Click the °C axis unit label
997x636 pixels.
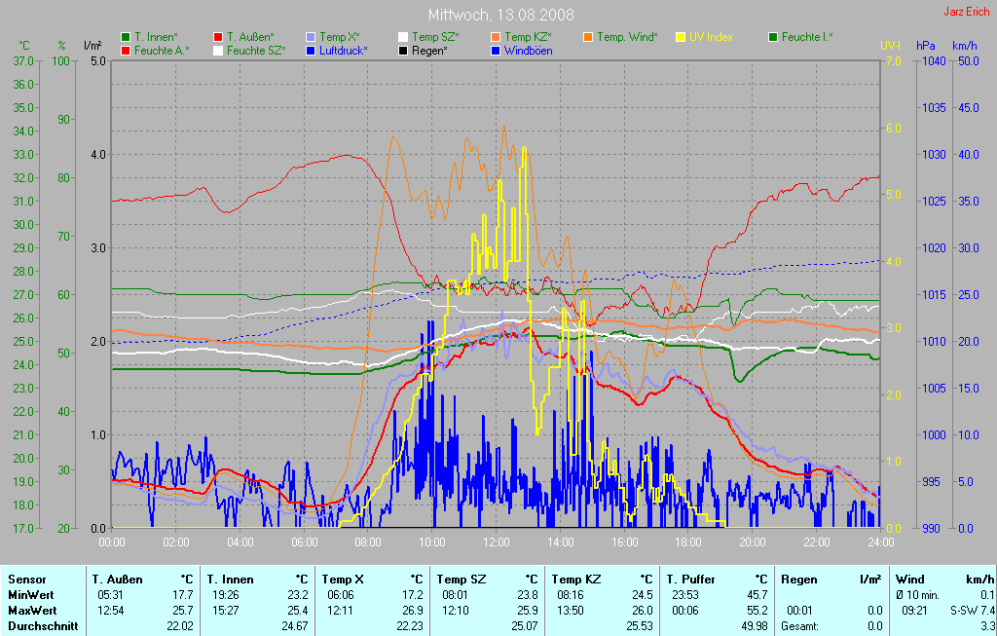(24, 46)
